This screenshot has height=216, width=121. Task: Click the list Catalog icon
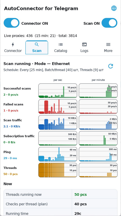(x=61, y=45)
